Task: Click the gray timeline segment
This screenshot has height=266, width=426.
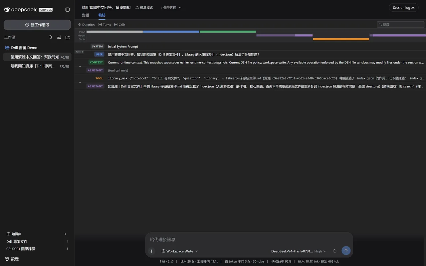Action: [x=114, y=32]
